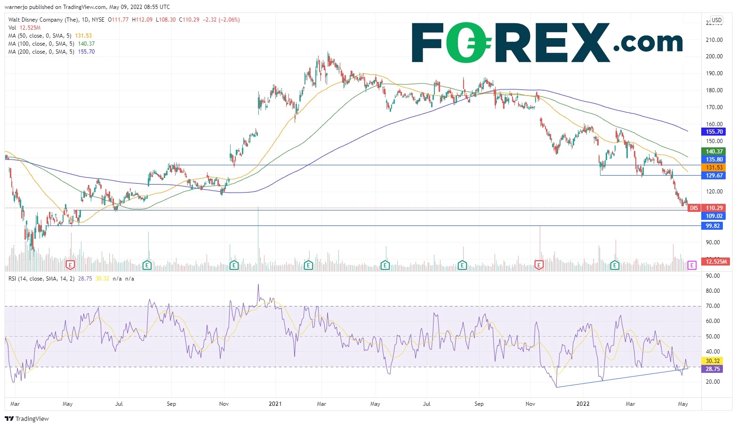The width and height of the screenshot is (737, 427).
Task: Click the red earnings marker near November 2021
Action: 539,266
